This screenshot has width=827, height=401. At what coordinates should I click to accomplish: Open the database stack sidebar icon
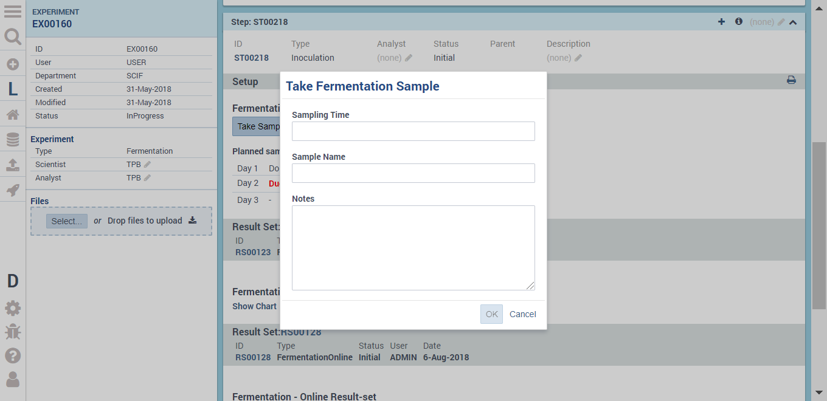click(13, 140)
